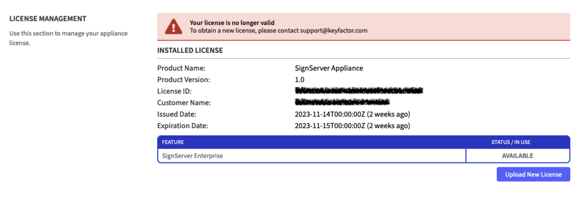Select the Expiration Date value 2023-11-15
578x203 pixels.
click(353, 126)
